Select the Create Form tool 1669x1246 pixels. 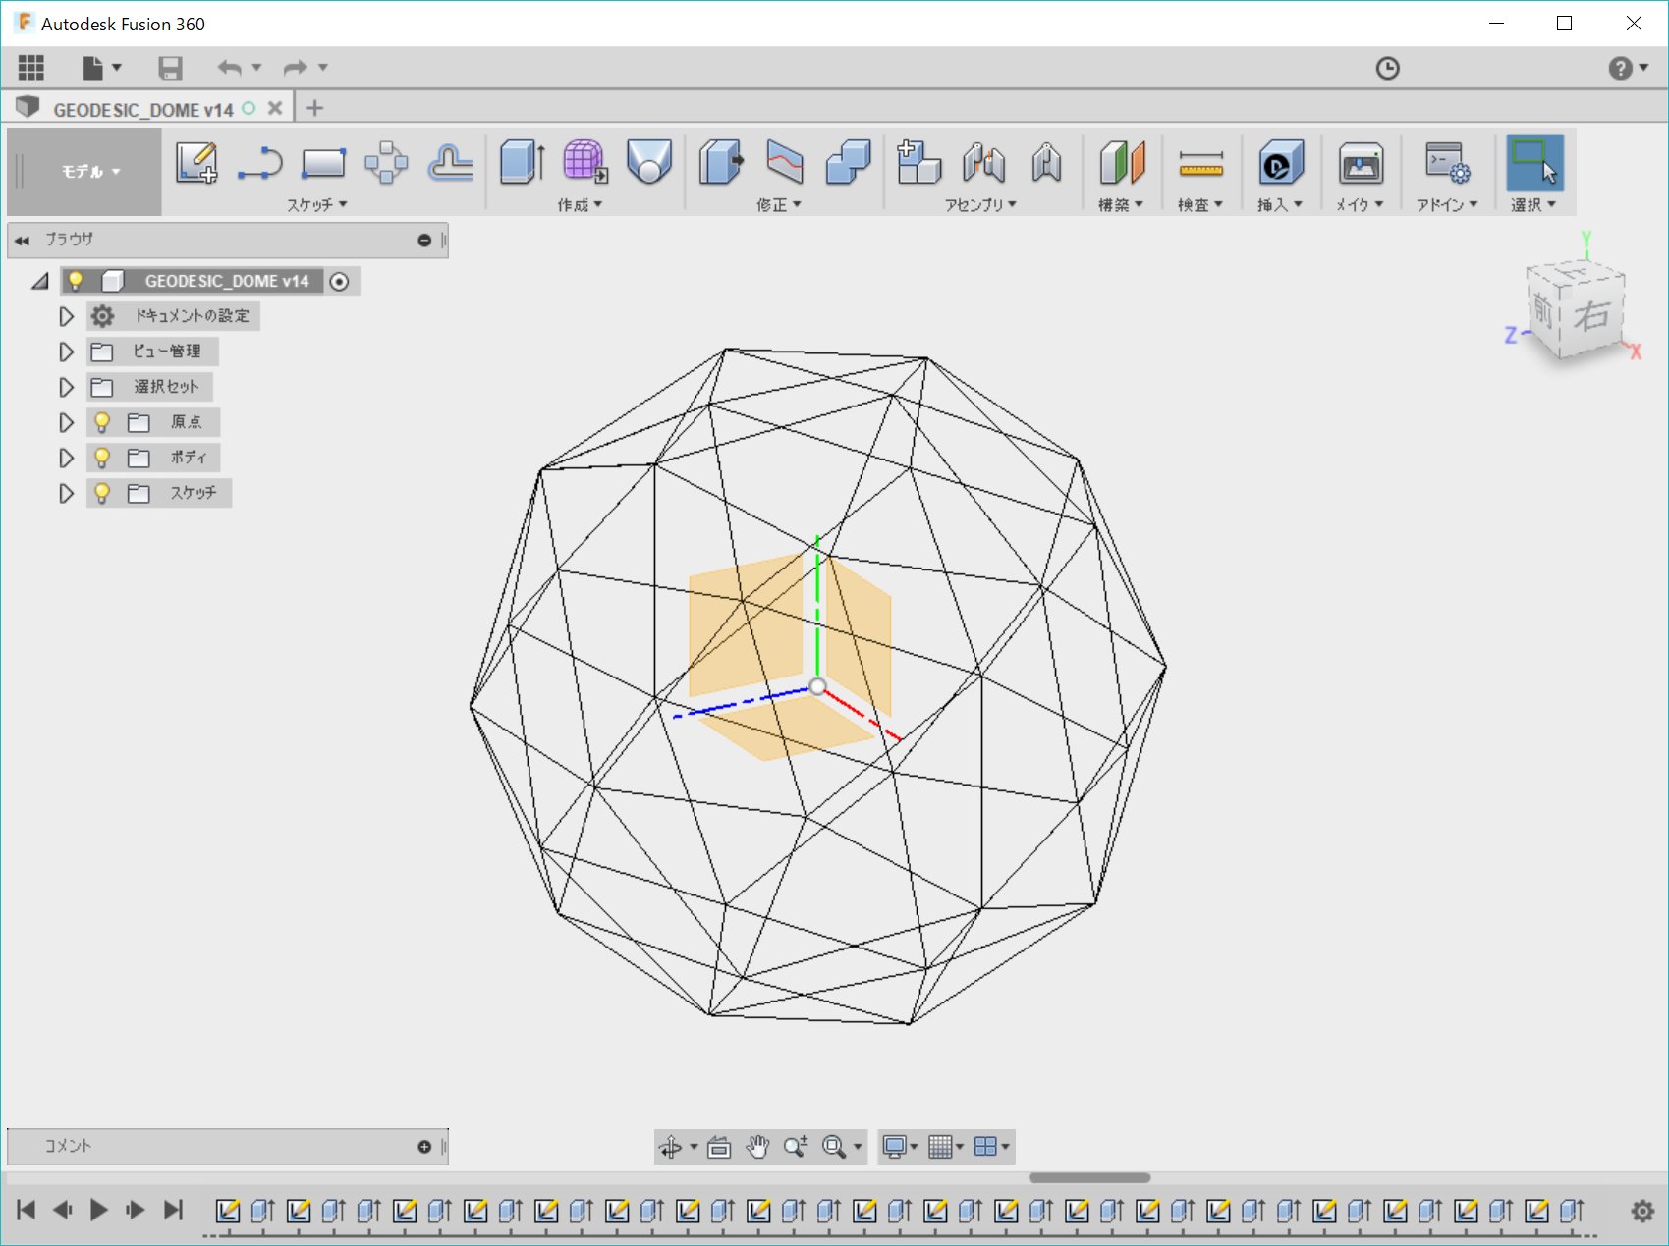click(585, 162)
